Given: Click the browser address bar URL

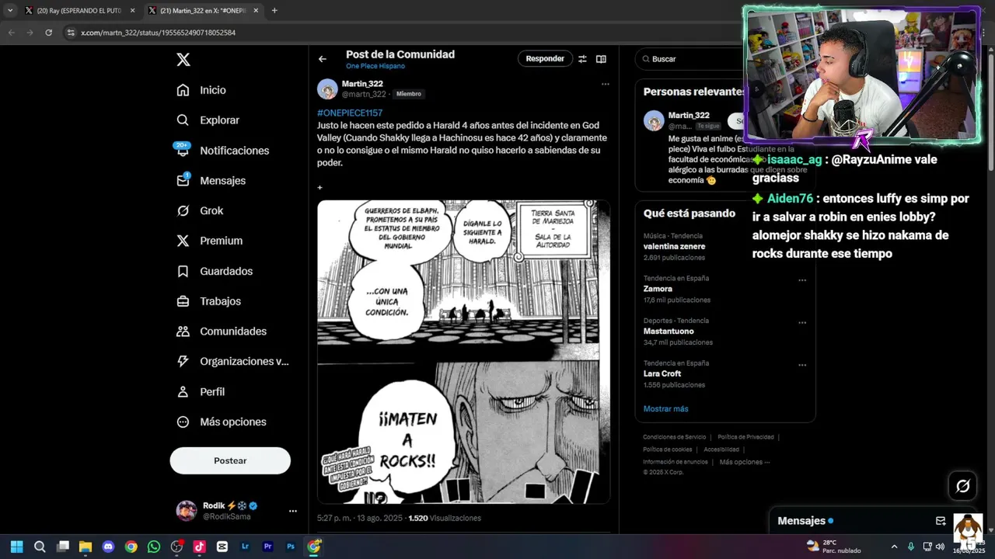Looking at the screenshot, I should point(158,33).
